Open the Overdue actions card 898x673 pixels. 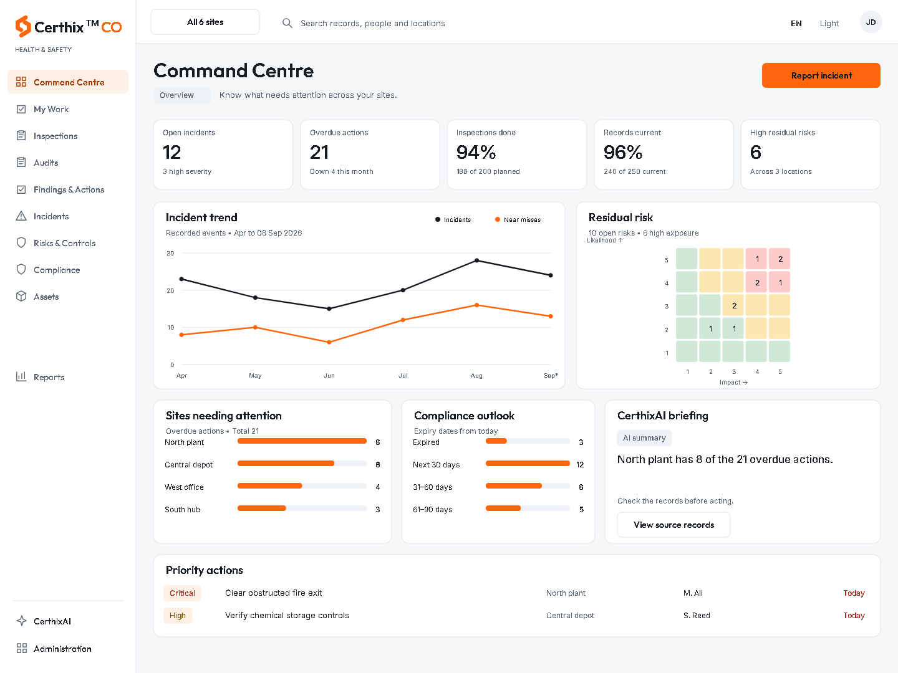coord(370,155)
